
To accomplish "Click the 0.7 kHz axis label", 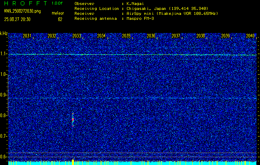I will coord(3,136).
